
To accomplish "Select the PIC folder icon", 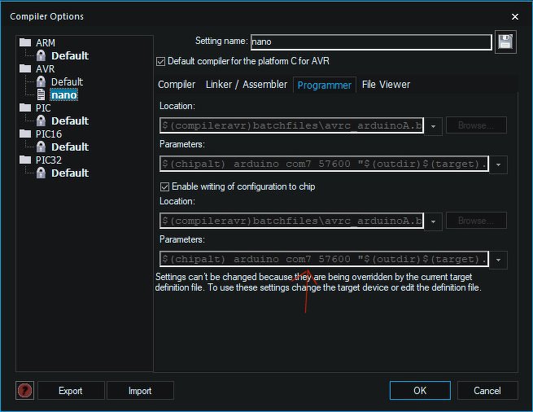I will click(24, 107).
